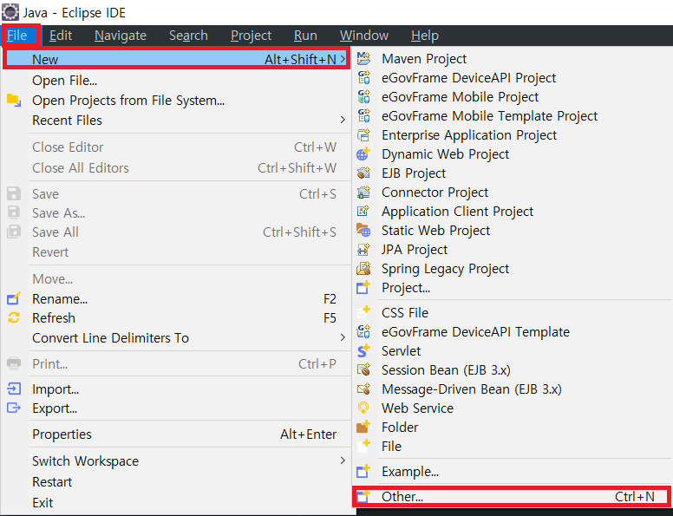Image resolution: width=673 pixels, height=516 pixels.
Task: Click the Static Web Project icon
Action: [363, 230]
